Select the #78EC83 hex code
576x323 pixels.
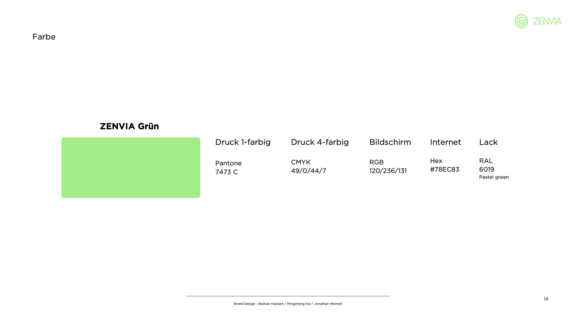click(x=445, y=170)
